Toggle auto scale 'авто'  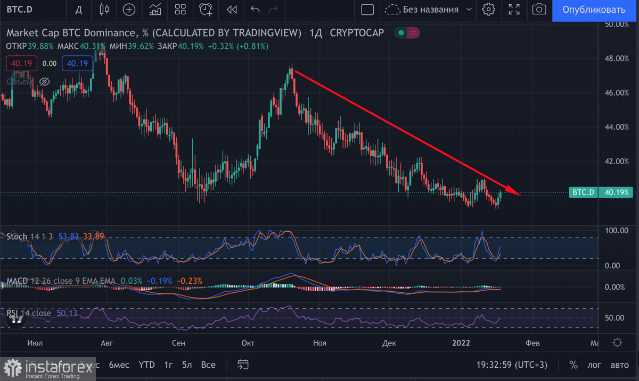tap(619, 365)
